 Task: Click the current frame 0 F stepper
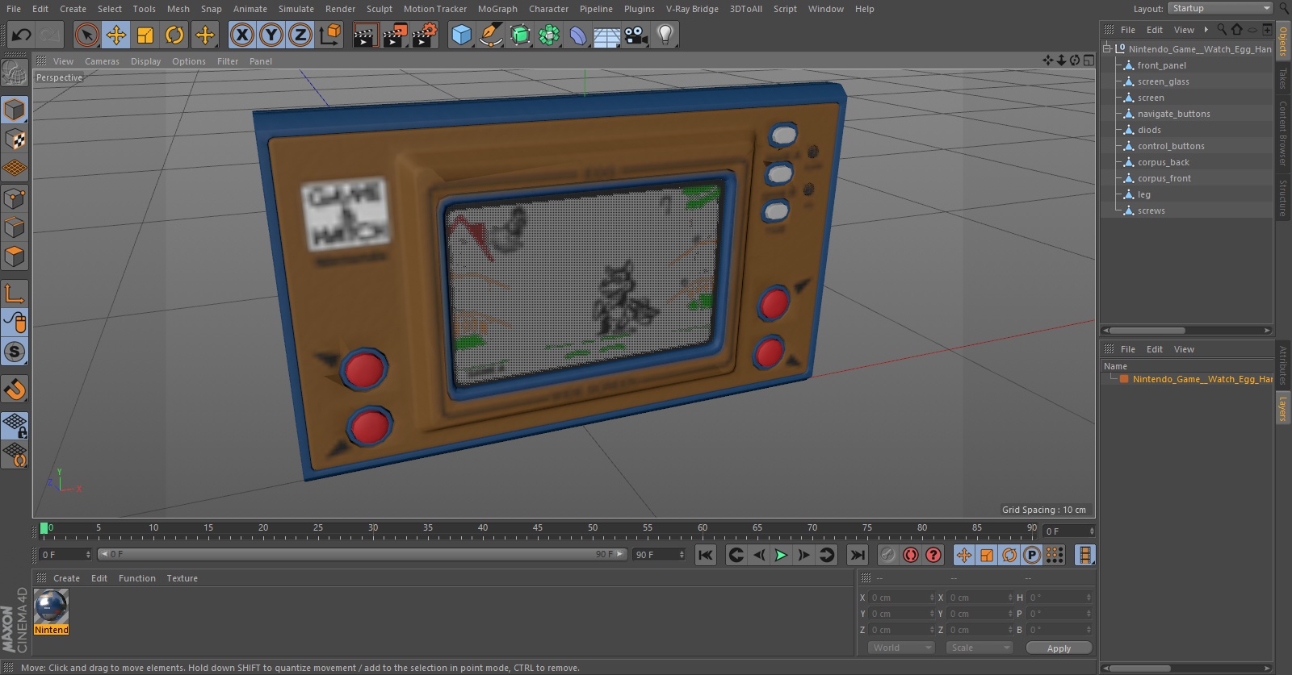click(88, 555)
